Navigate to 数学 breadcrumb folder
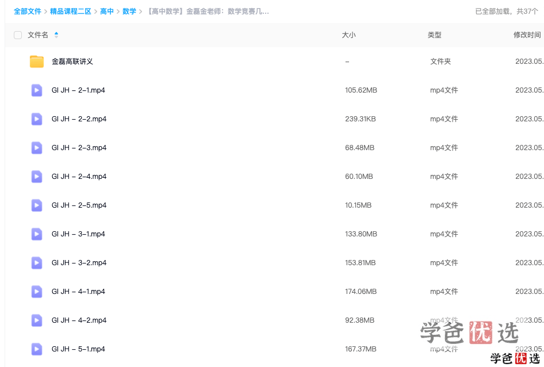 coord(129,12)
